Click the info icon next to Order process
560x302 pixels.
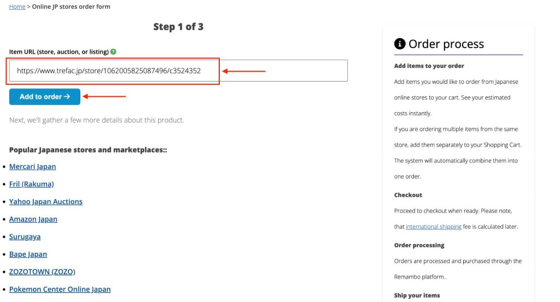[400, 44]
